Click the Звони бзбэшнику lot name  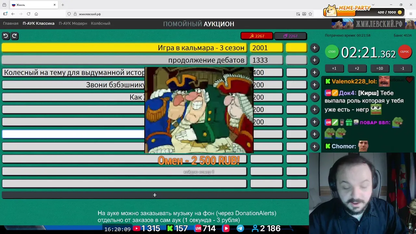click(73, 85)
